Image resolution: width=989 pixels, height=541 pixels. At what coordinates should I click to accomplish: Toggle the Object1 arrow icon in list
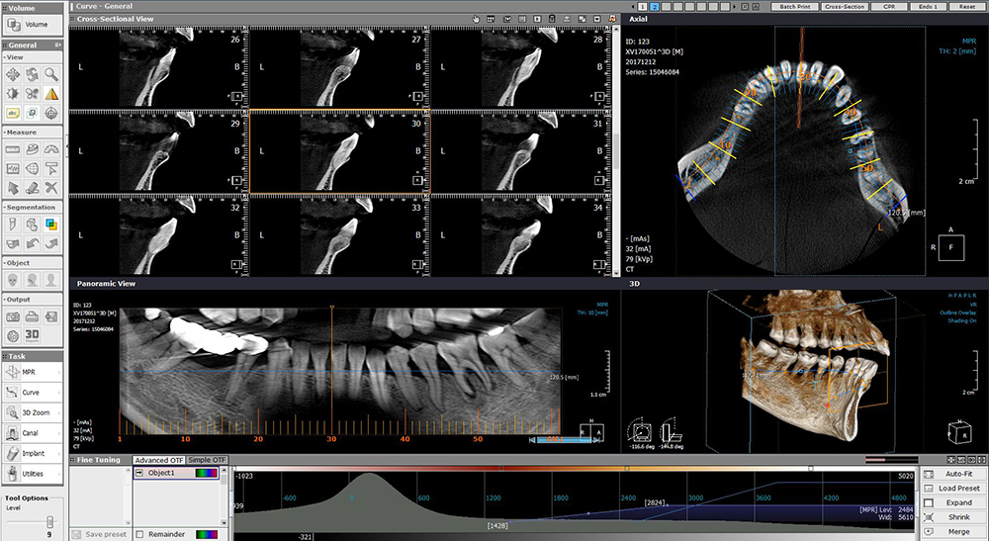[139, 474]
